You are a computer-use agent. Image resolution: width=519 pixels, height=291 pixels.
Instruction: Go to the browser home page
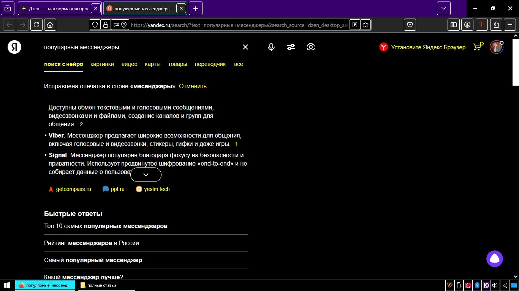point(50,25)
